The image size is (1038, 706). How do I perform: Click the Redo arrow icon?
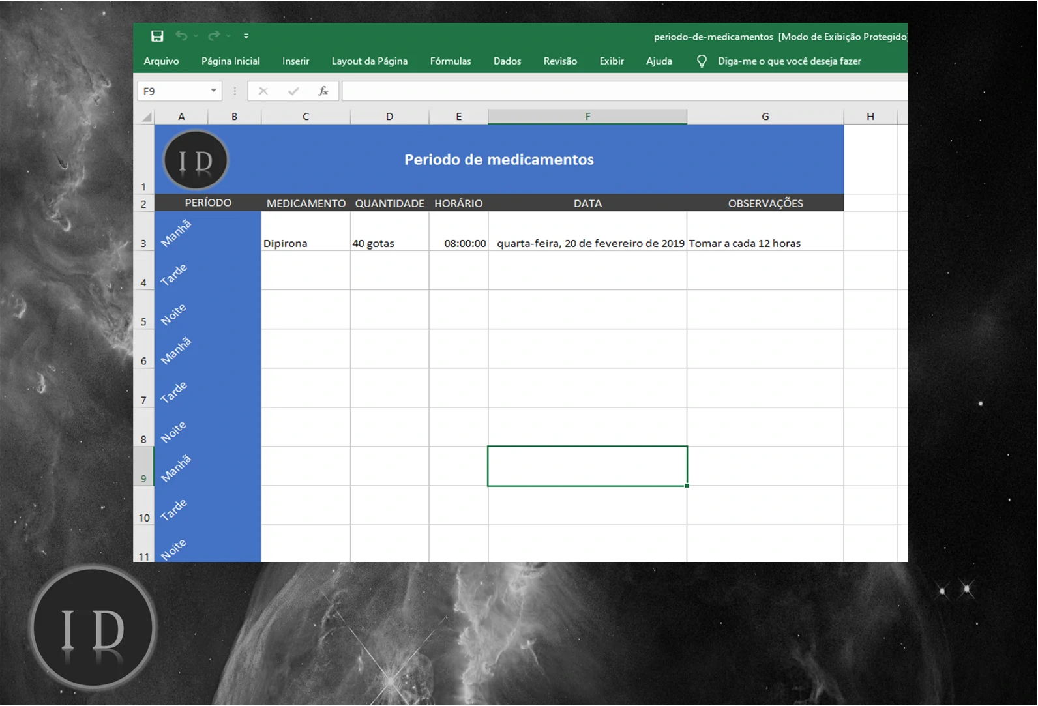click(214, 37)
